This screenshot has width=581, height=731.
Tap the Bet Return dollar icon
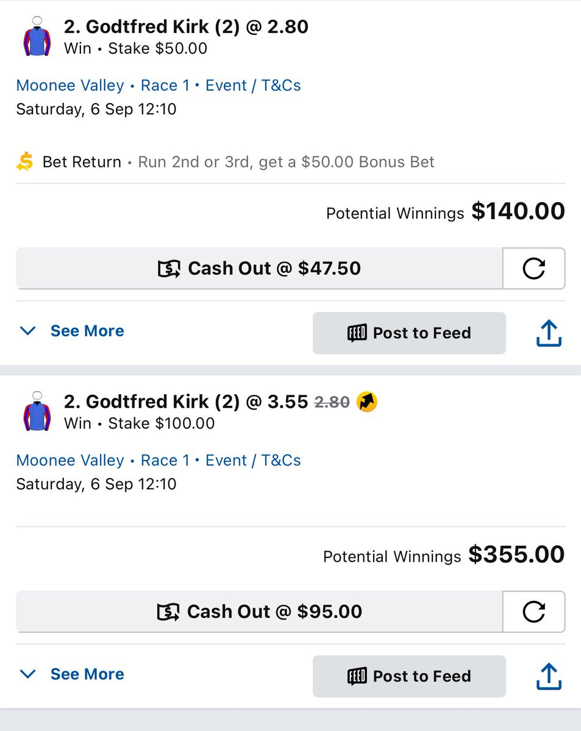point(25,162)
